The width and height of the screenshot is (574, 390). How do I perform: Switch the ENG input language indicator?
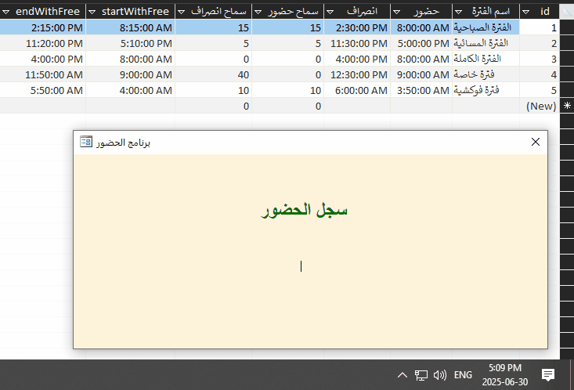[463, 375]
